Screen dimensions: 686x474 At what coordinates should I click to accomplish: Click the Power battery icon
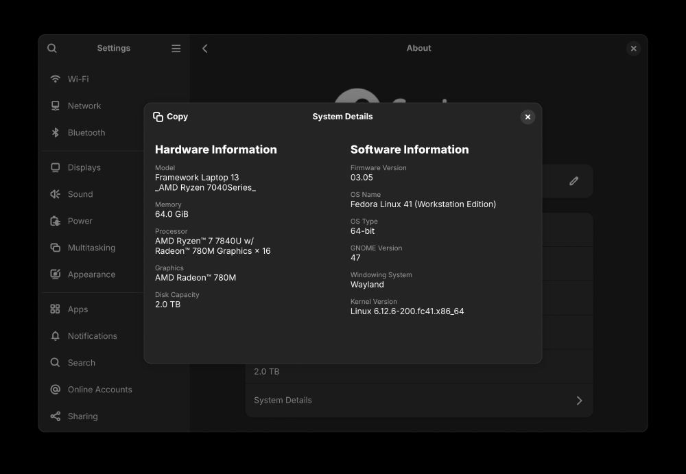click(55, 221)
